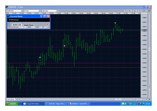Click the horizontal chart scrollbar thumb
This screenshot has height=111, width=157.
pyautogui.click(x=118, y=99)
